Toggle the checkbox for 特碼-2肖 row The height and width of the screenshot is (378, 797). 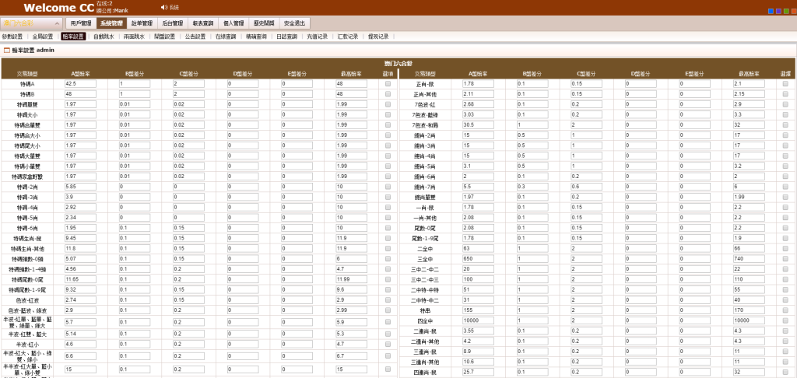point(388,186)
